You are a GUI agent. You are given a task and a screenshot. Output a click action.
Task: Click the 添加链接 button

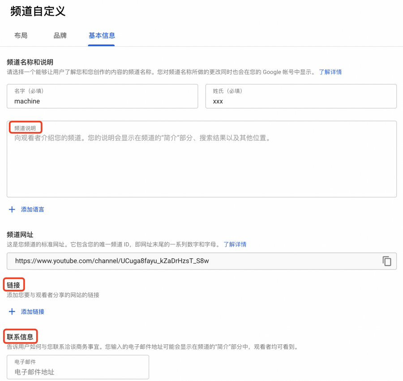click(x=31, y=312)
